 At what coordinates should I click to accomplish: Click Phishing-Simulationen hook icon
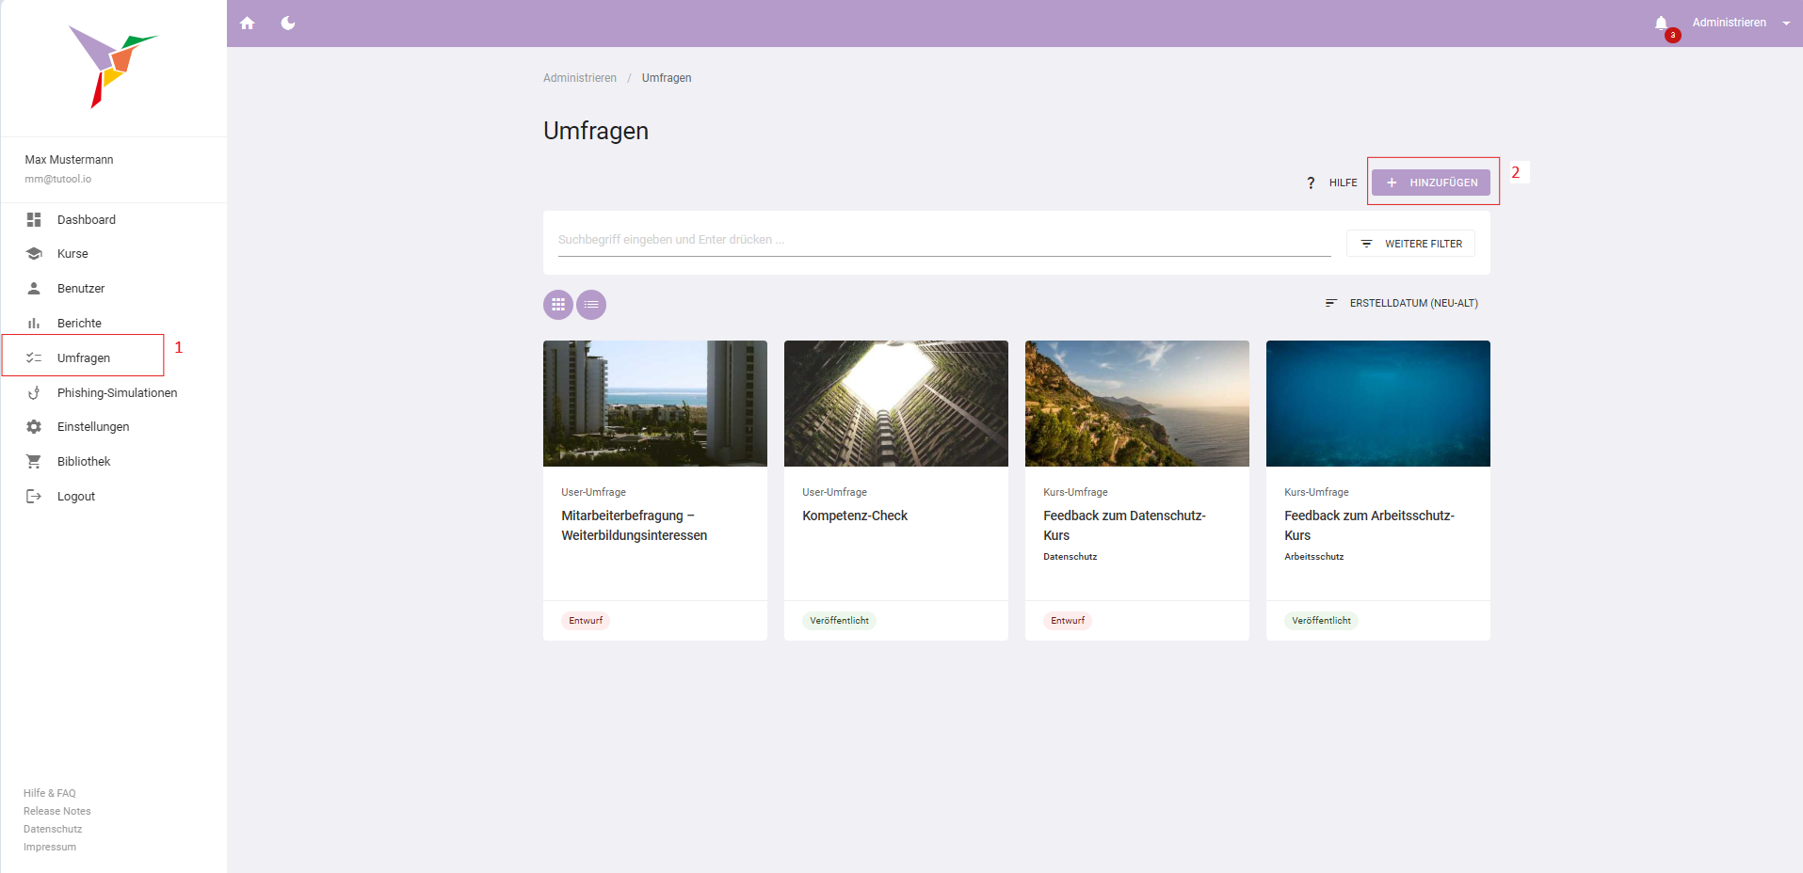tap(34, 393)
